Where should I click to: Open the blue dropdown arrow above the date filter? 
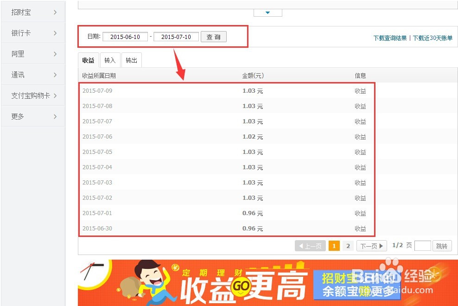(x=267, y=13)
